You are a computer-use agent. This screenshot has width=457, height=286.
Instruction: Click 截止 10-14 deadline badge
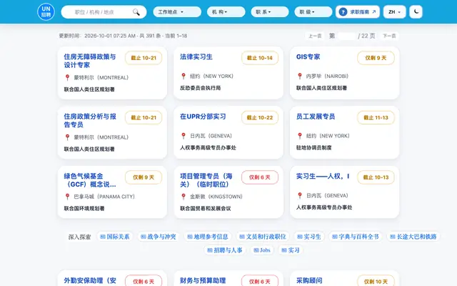click(260, 58)
